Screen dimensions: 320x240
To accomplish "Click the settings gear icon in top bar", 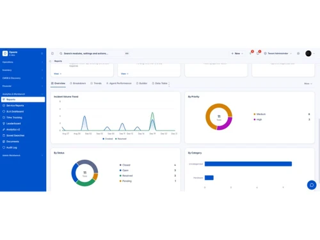I will (x=298, y=54).
